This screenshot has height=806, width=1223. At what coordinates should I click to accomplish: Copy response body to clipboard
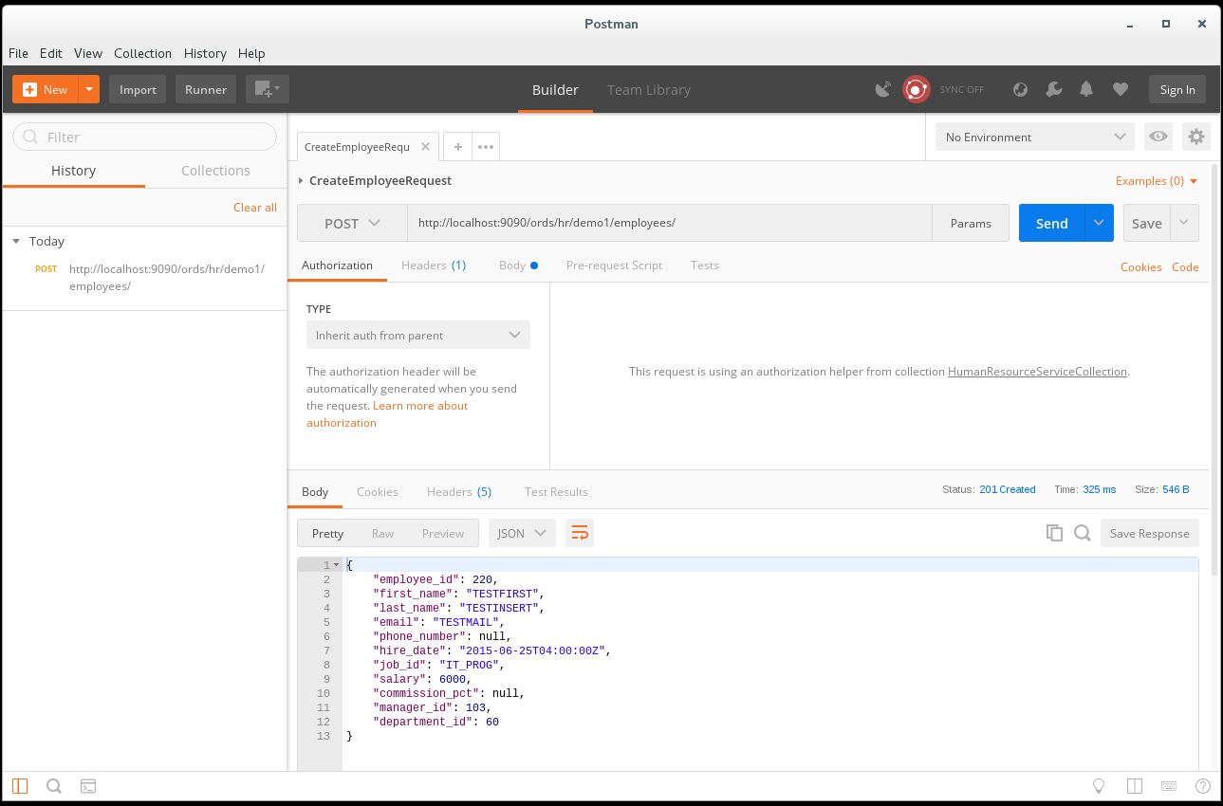1054,533
